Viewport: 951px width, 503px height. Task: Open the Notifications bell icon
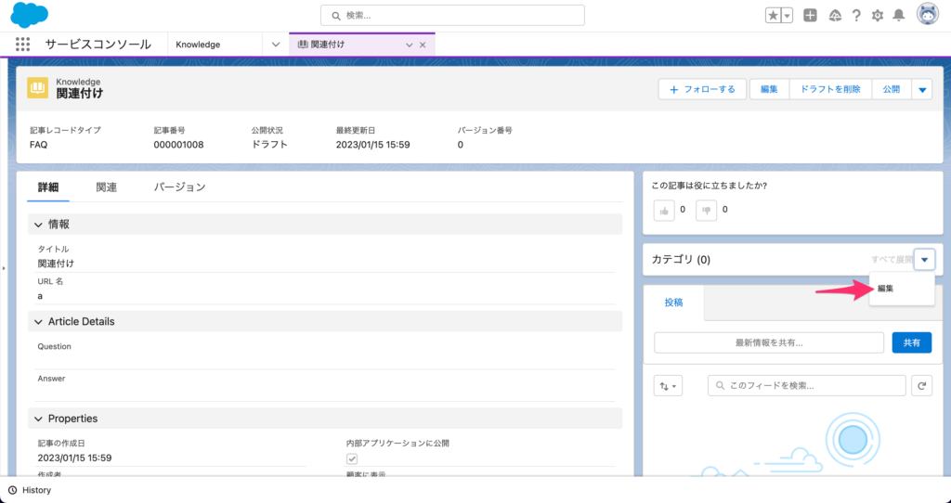tap(898, 16)
